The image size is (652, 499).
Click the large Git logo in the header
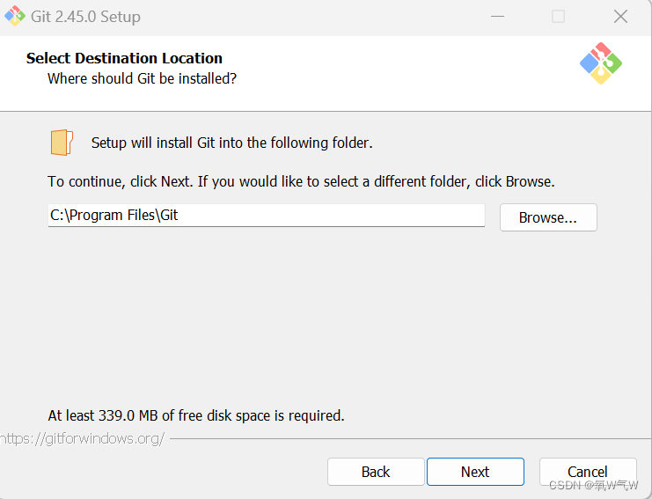point(601,63)
